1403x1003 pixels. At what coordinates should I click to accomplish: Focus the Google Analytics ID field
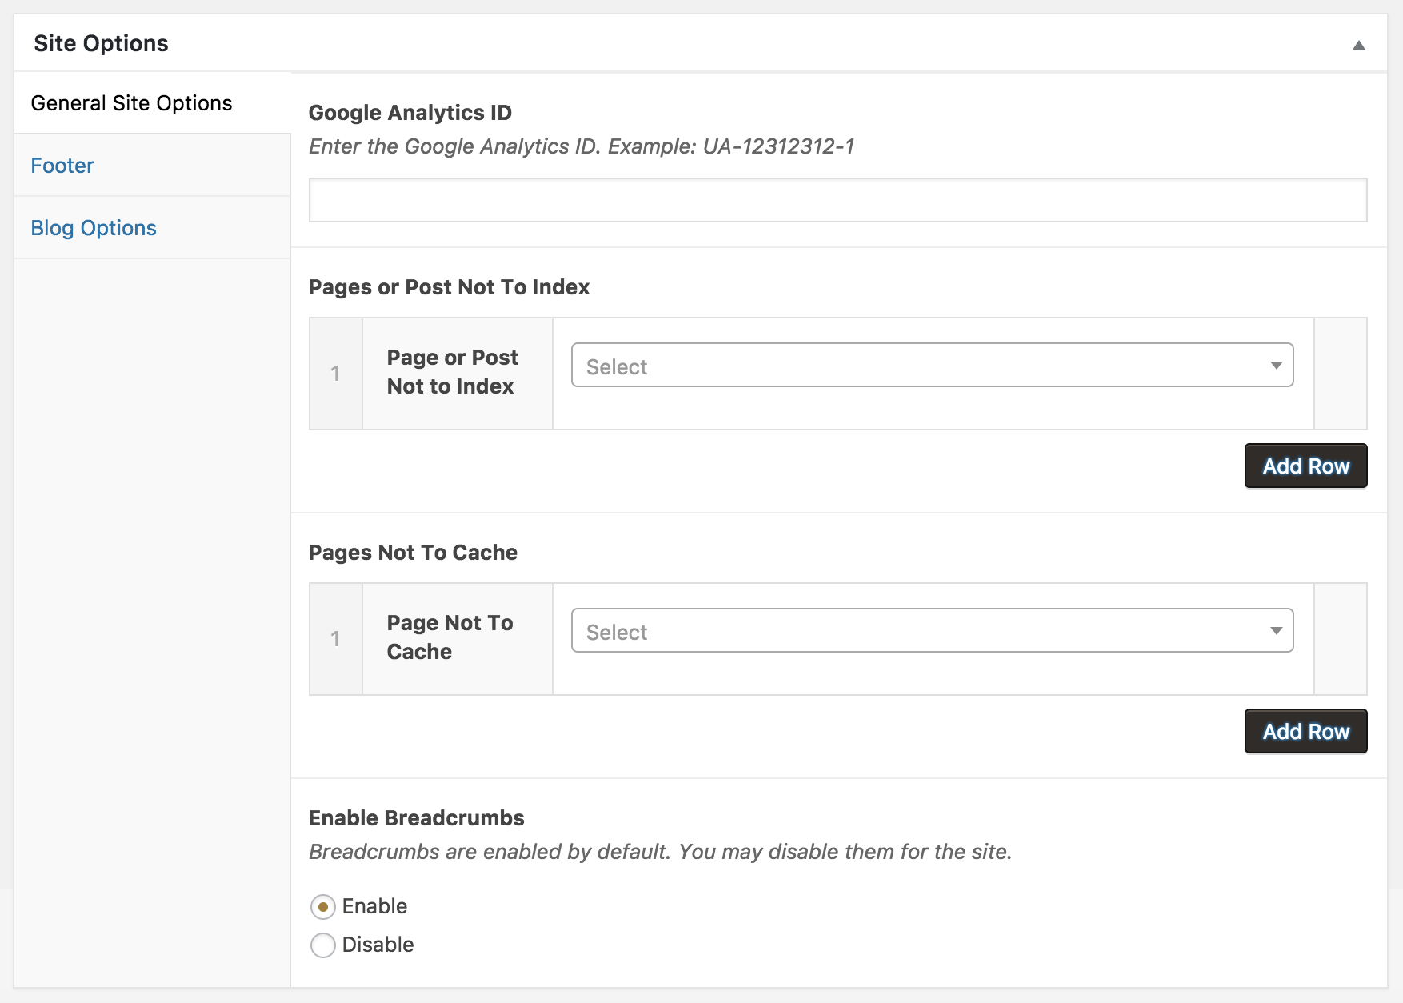pyautogui.click(x=837, y=200)
